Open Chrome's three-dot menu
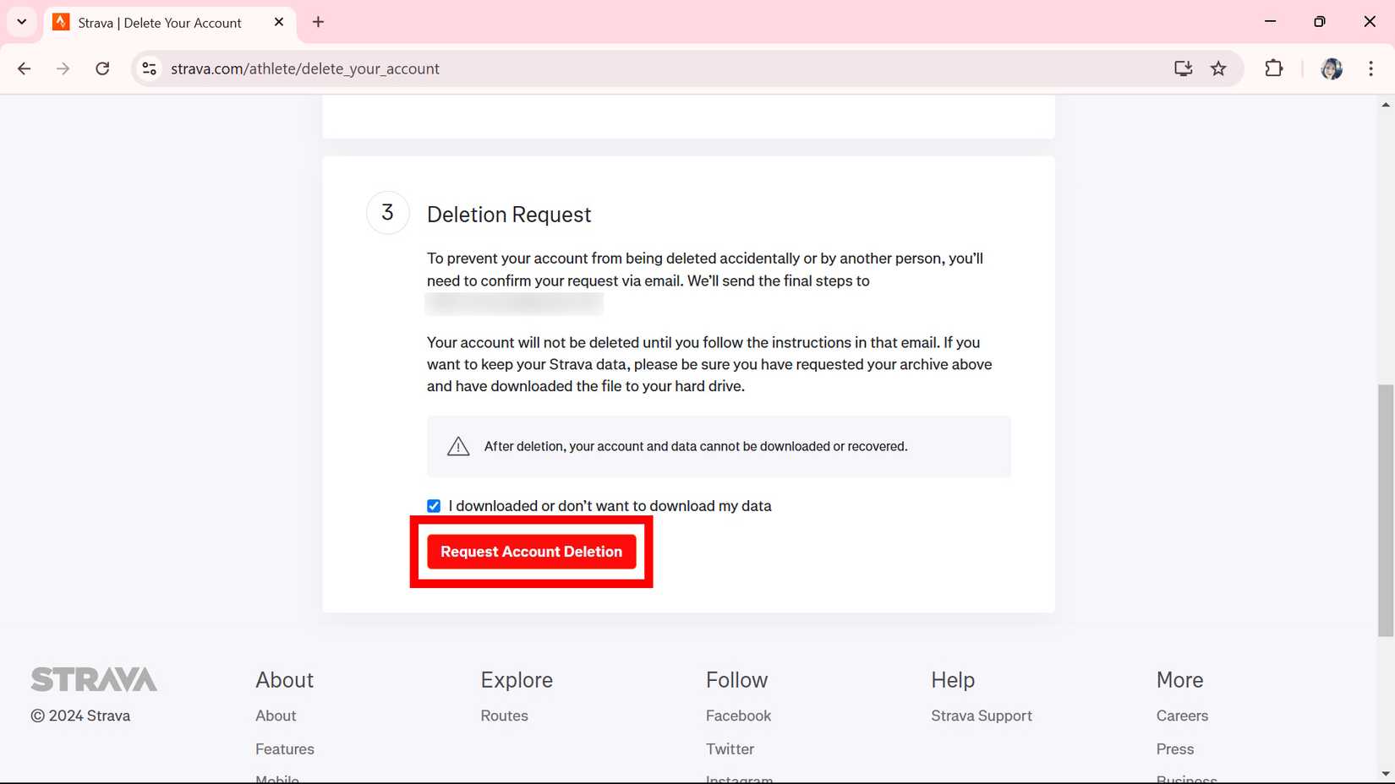 1370,68
